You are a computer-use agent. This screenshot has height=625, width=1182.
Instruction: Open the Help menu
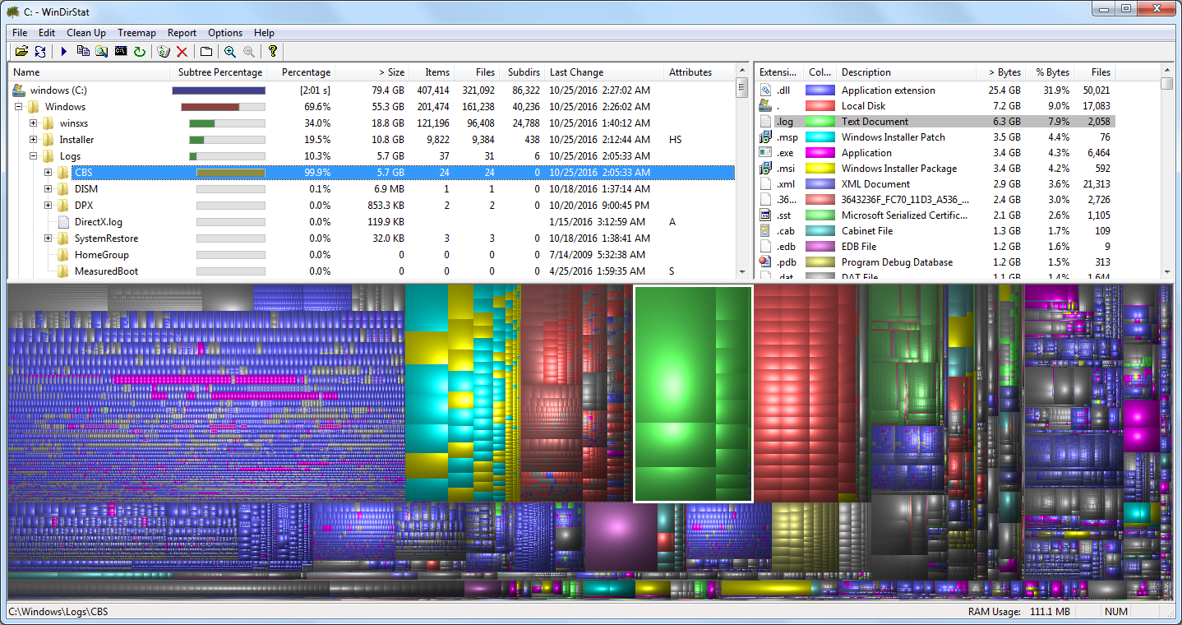(264, 33)
